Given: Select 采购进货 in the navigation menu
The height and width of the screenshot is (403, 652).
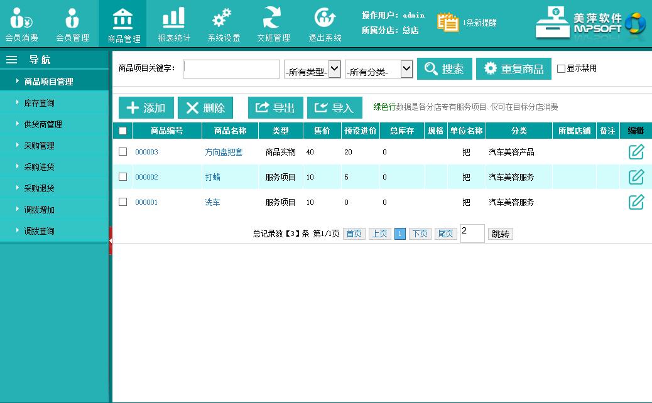Looking at the screenshot, I should coord(39,167).
